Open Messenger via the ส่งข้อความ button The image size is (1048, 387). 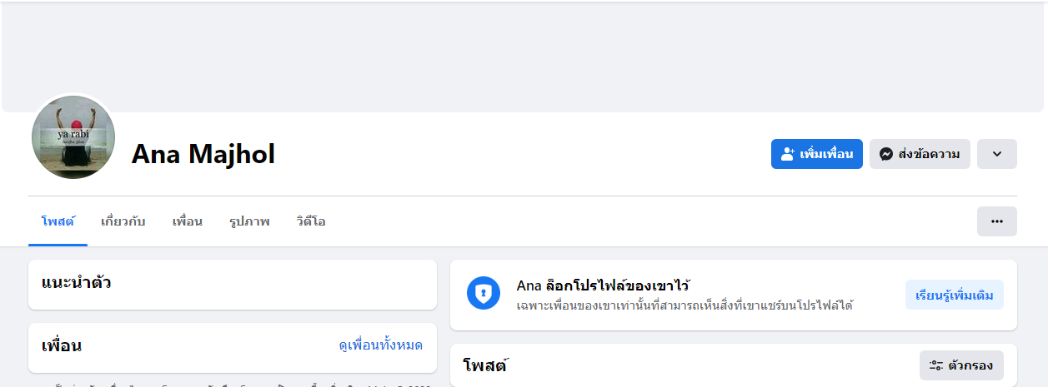(x=920, y=154)
